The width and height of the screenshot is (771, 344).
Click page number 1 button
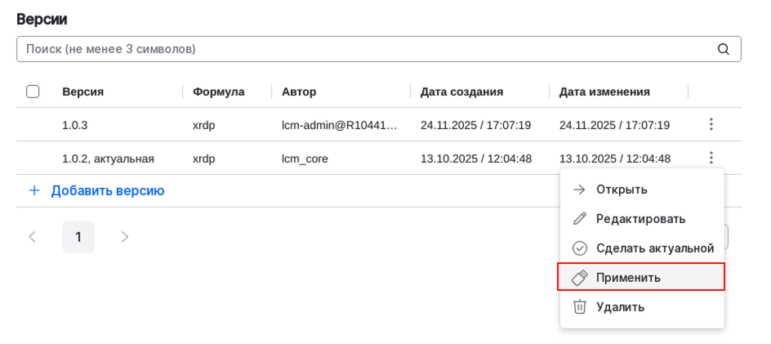point(78,237)
